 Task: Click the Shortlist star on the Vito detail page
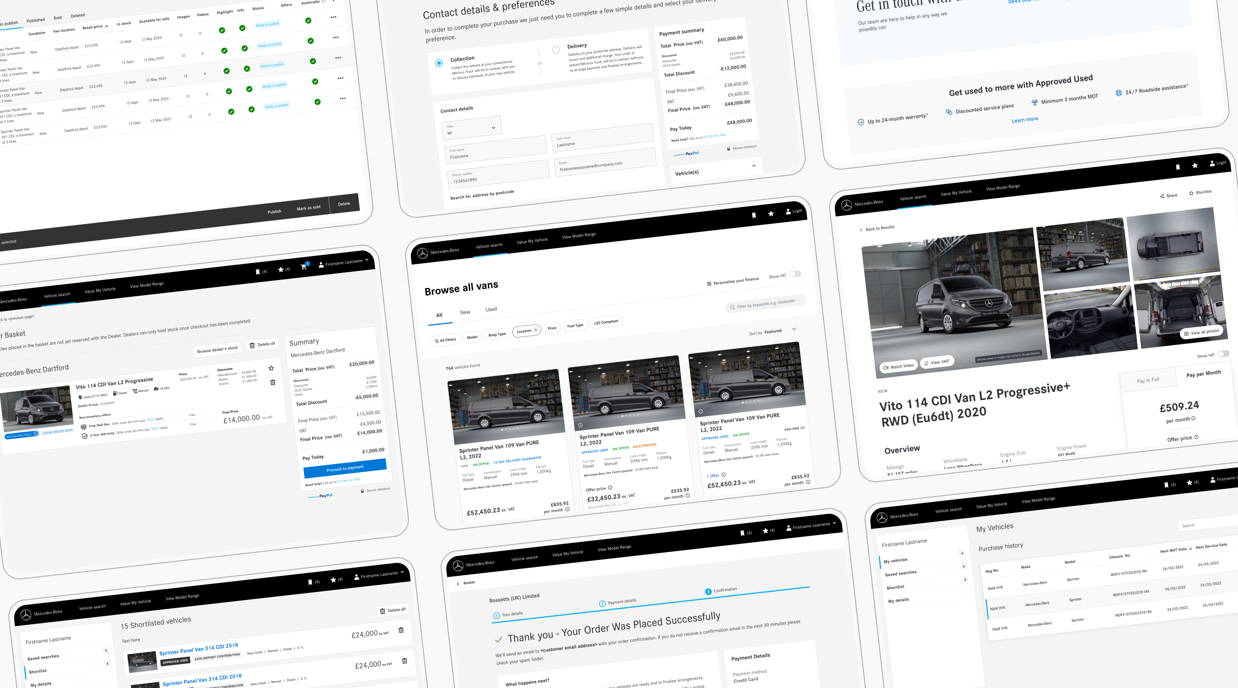tap(1191, 193)
